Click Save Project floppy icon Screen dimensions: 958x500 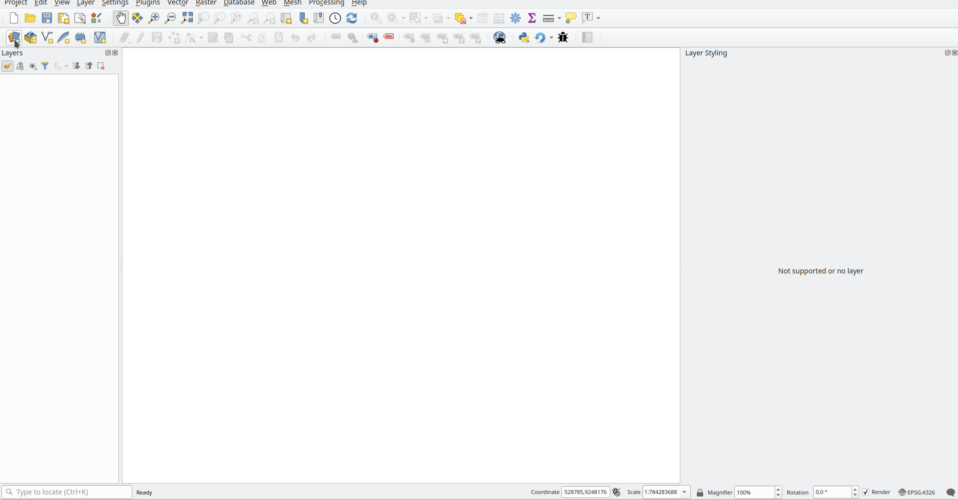(x=47, y=18)
